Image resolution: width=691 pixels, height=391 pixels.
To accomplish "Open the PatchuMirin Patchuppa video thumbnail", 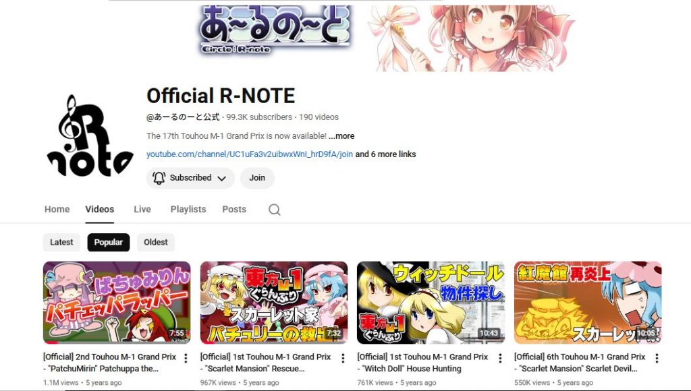I will (x=117, y=303).
